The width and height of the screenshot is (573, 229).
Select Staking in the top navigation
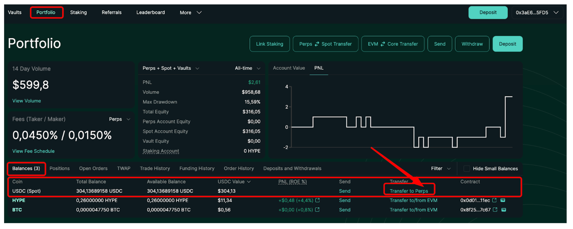point(79,13)
